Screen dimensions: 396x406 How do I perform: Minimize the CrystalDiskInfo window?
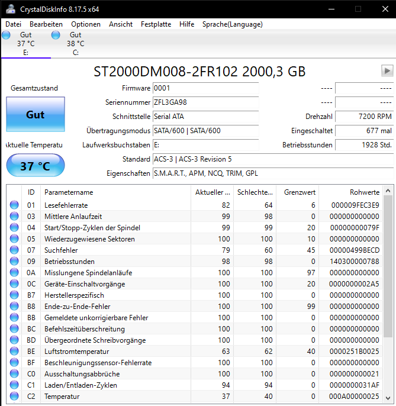(x=331, y=9)
